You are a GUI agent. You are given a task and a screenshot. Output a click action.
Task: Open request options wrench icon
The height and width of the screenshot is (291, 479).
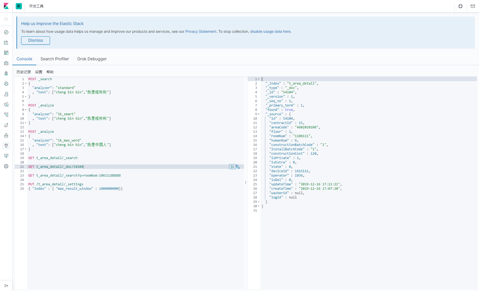(x=238, y=167)
